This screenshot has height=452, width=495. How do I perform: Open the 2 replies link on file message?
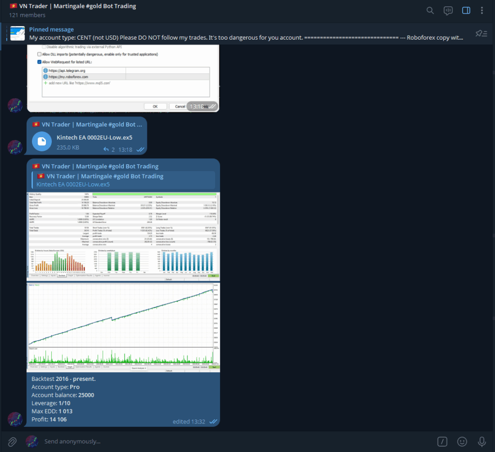(x=109, y=150)
